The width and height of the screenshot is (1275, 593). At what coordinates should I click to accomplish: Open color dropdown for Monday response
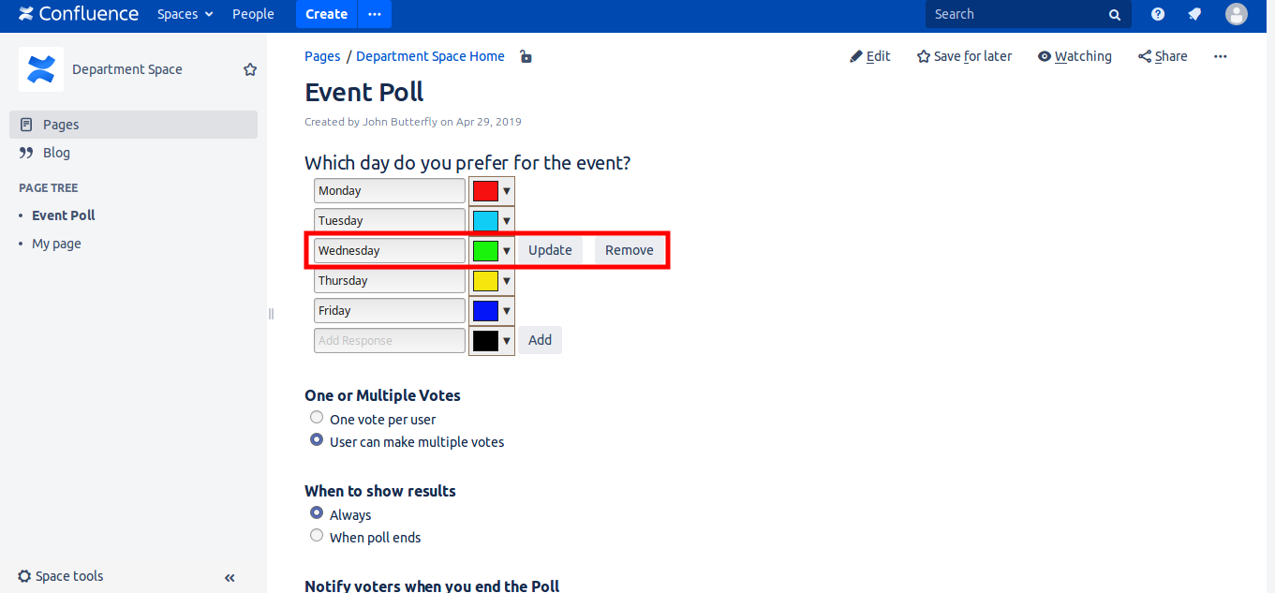[x=507, y=191]
